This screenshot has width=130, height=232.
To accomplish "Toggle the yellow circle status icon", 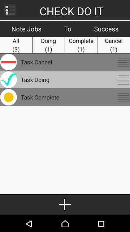I will (9, 97).
